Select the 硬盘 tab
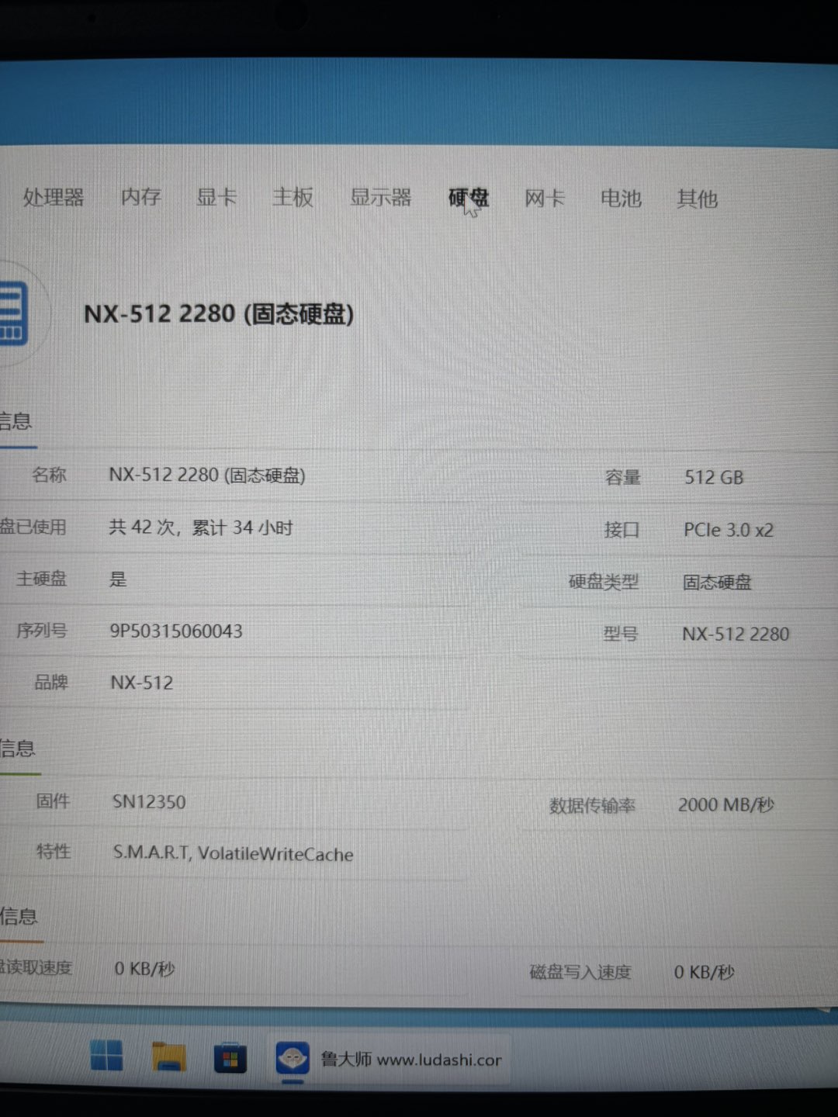Screen dimensions: 838x1117 (468, 199)
